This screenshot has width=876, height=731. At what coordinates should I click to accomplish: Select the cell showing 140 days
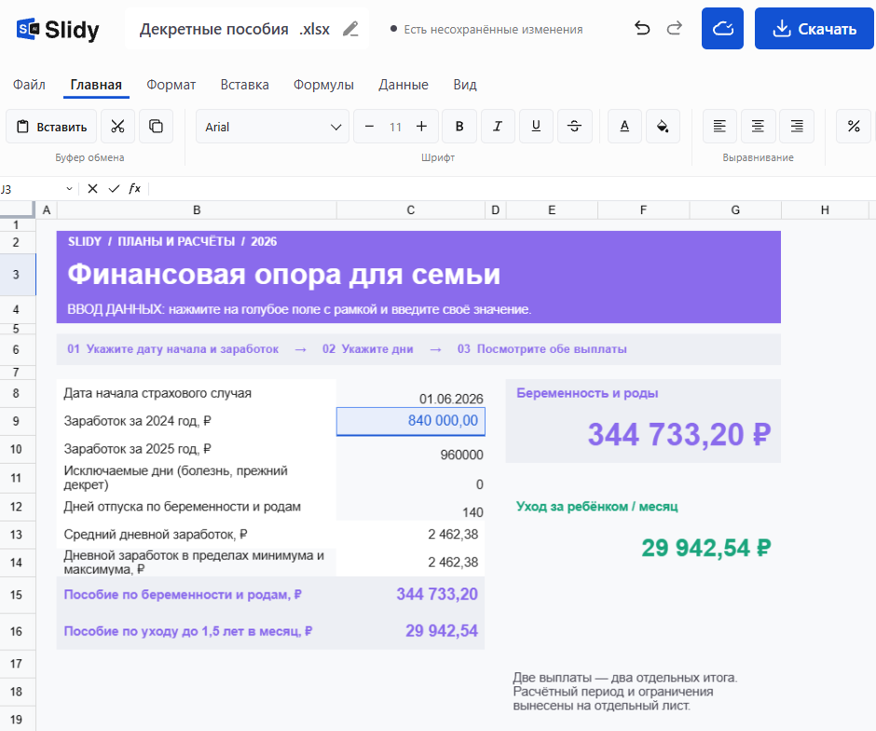[x=411, y=507]
